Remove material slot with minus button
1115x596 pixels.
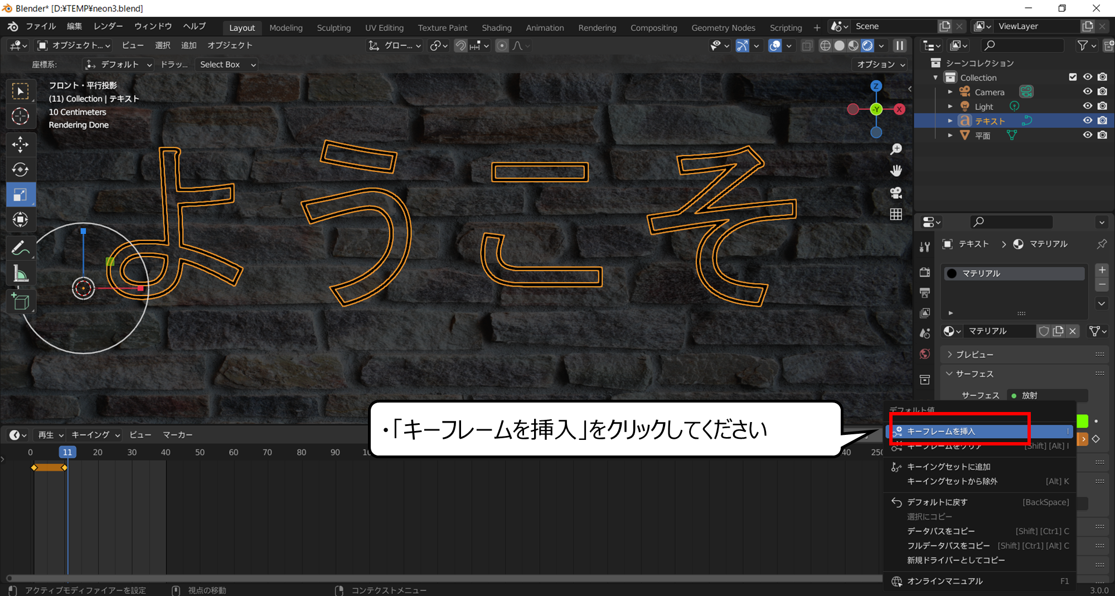tap(1102, 284)
